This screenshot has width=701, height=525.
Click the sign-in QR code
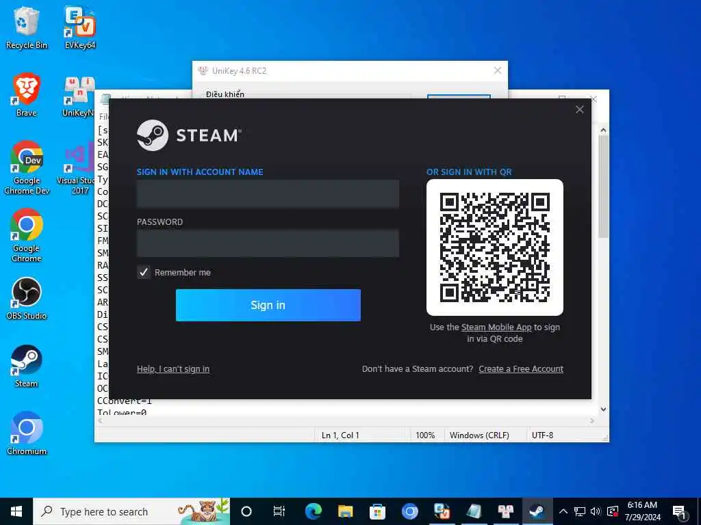495,247
